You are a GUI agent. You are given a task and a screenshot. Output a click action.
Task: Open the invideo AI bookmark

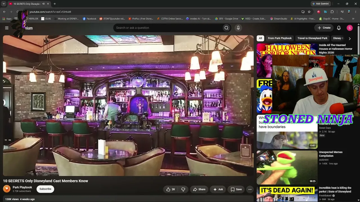199,19
